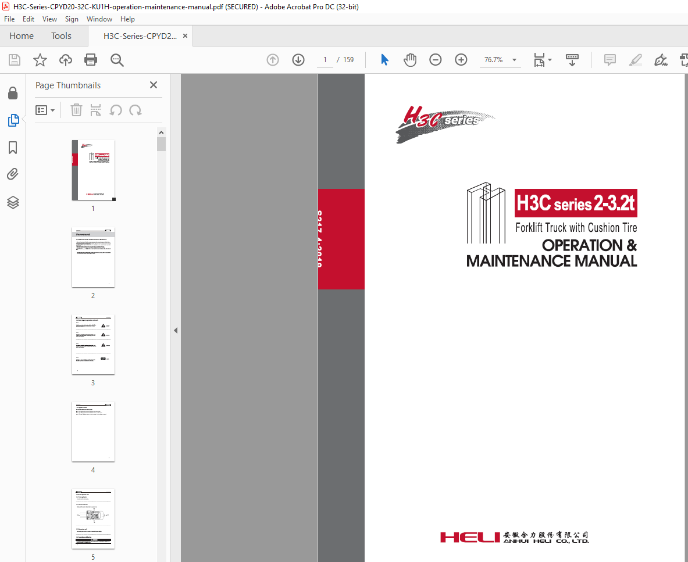Click the security lock icon in sidebar

pos(13,93)
